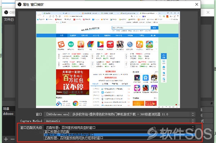The height and width of the screenshot is (143, 216).
Task: Open the 窗口匹配优先级 combo box
Action: pyautogui.click(x=120, y=128)
